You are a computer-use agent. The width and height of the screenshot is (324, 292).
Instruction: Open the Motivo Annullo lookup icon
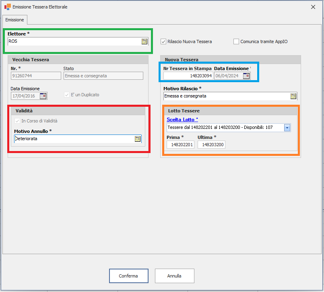[137, 139]
